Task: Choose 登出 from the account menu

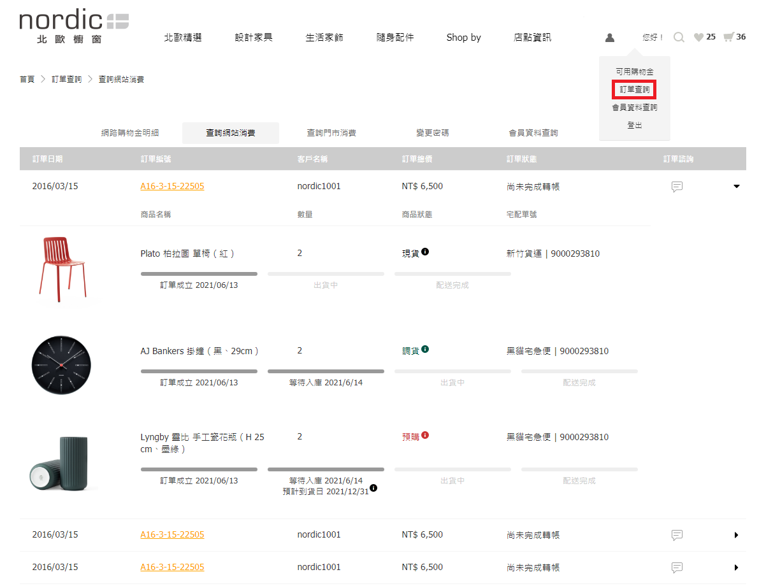Action: click(635, 125)
